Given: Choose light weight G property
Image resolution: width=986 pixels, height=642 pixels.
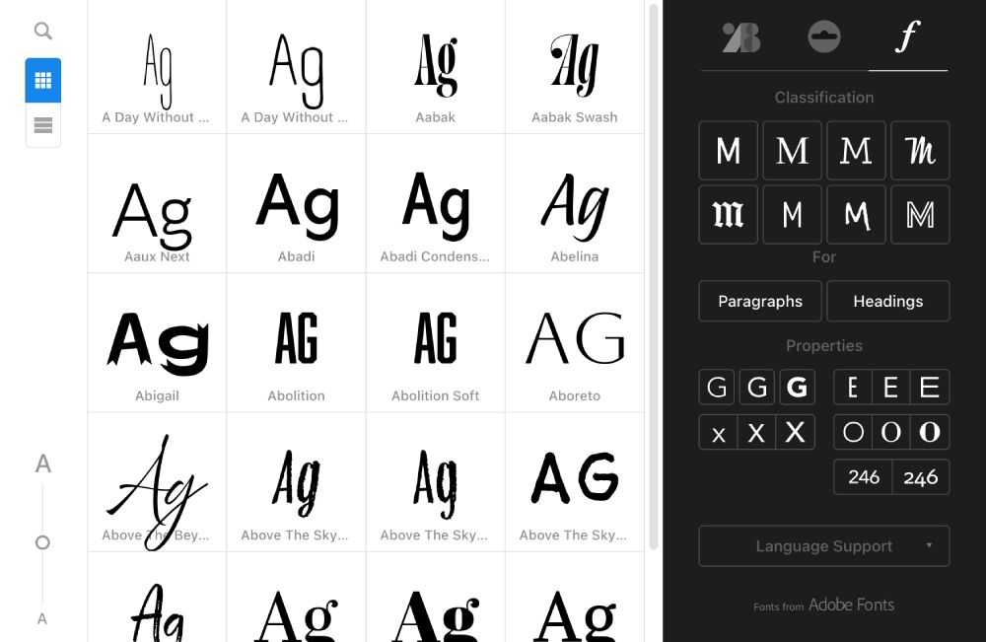Looking at the screenshot, I should coord(716,387).
